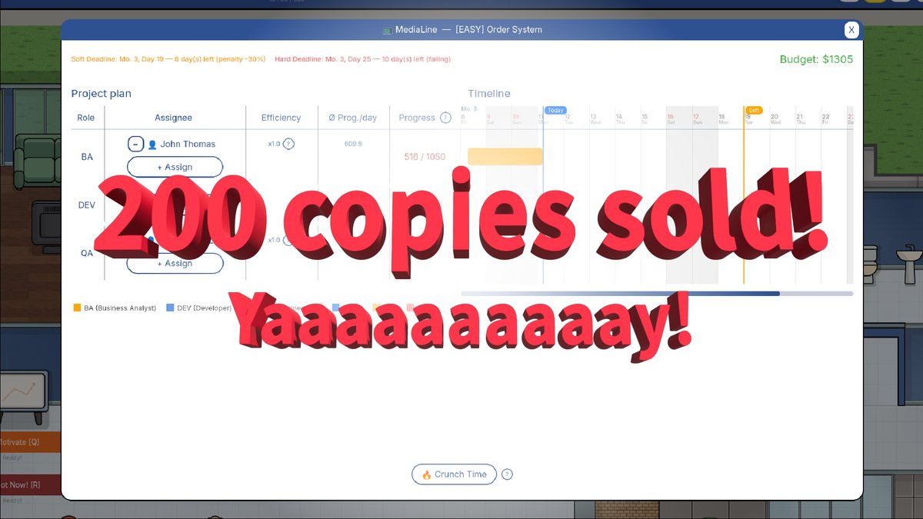Image resolution: width=923 pixels, height=519 pixels.
Task: Click the 516 / 1050 progress value
Action: point(425,157)
